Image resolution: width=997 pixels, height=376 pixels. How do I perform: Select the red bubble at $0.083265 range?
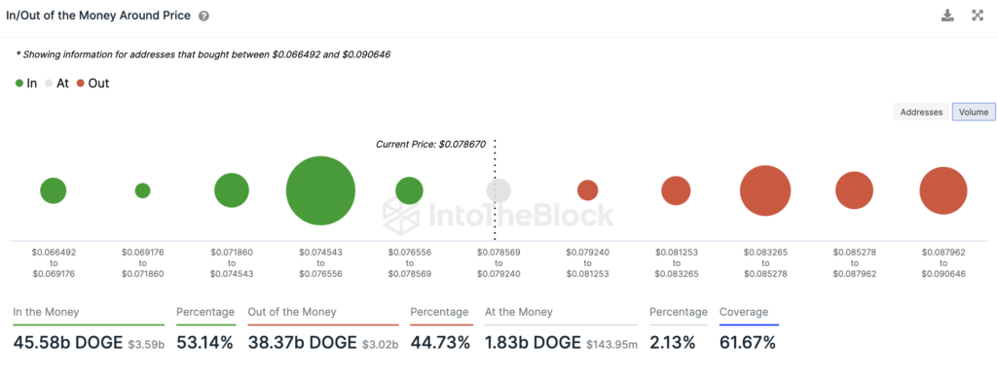click(765, 190)
